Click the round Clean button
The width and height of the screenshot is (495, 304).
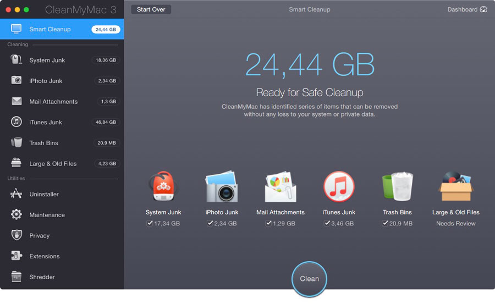click(x=309, y=279)
